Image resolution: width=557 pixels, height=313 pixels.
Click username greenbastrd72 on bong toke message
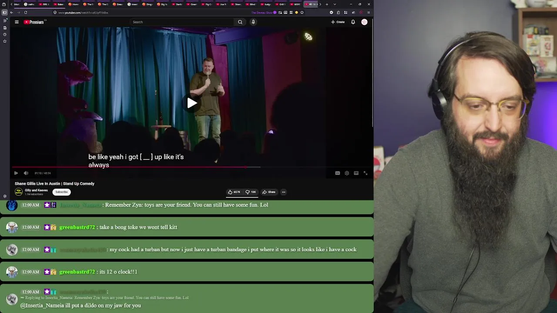(77, 227)
